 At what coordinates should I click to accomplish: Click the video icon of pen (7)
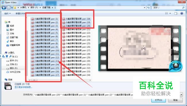(x=33, y=40)
